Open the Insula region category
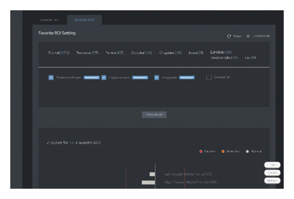This screenshot has height=199, width=294. pos(196,53)
